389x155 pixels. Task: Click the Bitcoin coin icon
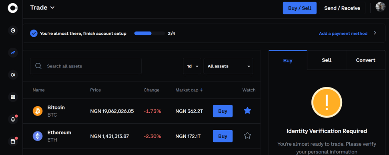pos(38,111)
